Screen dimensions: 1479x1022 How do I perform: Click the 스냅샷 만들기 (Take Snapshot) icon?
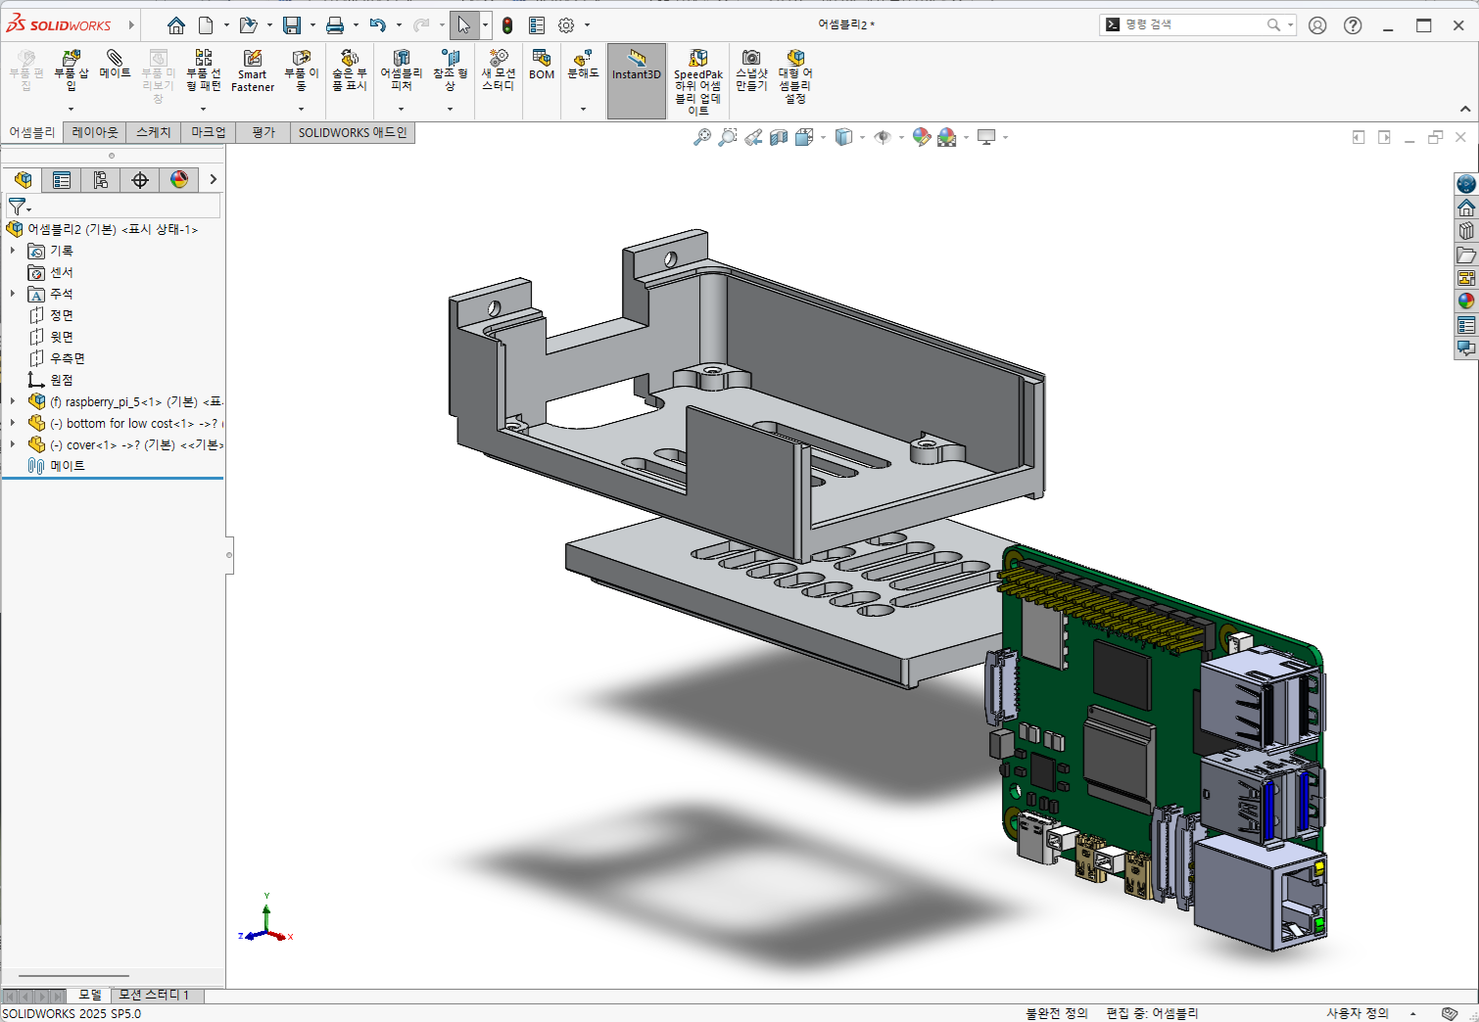(x=751, y=59)
